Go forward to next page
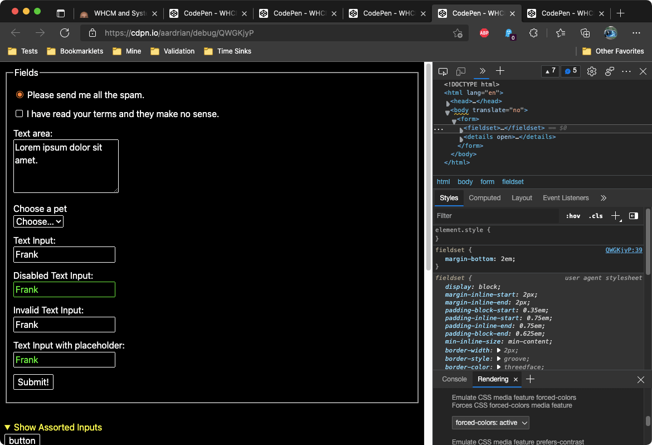 40,33
